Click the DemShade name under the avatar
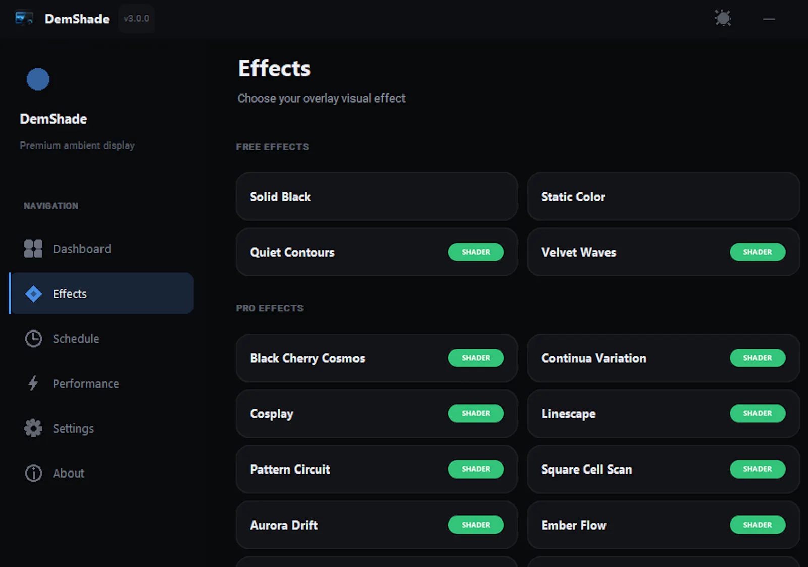 coord(54,119)
